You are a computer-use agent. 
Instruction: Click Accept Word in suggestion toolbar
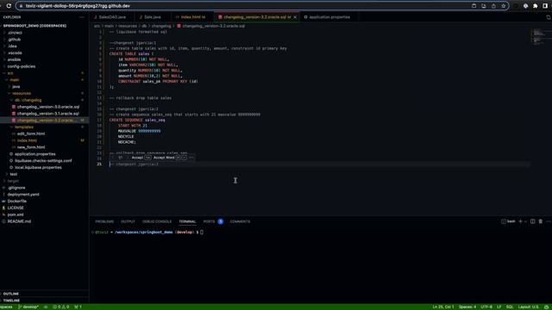[x=170, y=158]
